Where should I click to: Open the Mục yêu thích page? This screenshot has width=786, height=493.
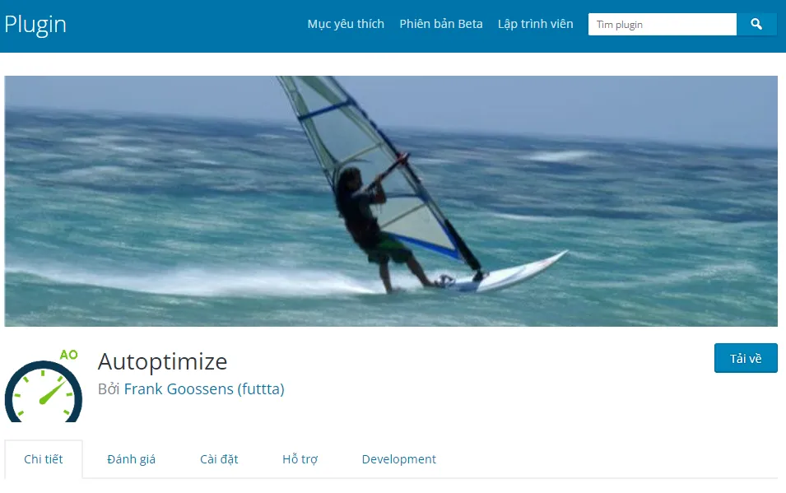346,24
